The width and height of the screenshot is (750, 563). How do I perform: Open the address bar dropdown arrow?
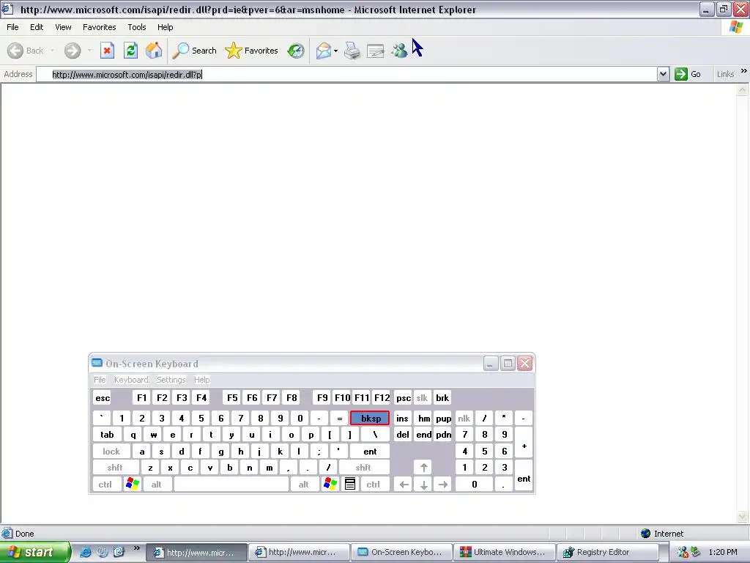[x=663, y=74]
